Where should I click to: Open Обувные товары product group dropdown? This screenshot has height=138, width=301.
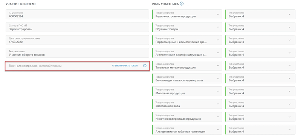187,27
